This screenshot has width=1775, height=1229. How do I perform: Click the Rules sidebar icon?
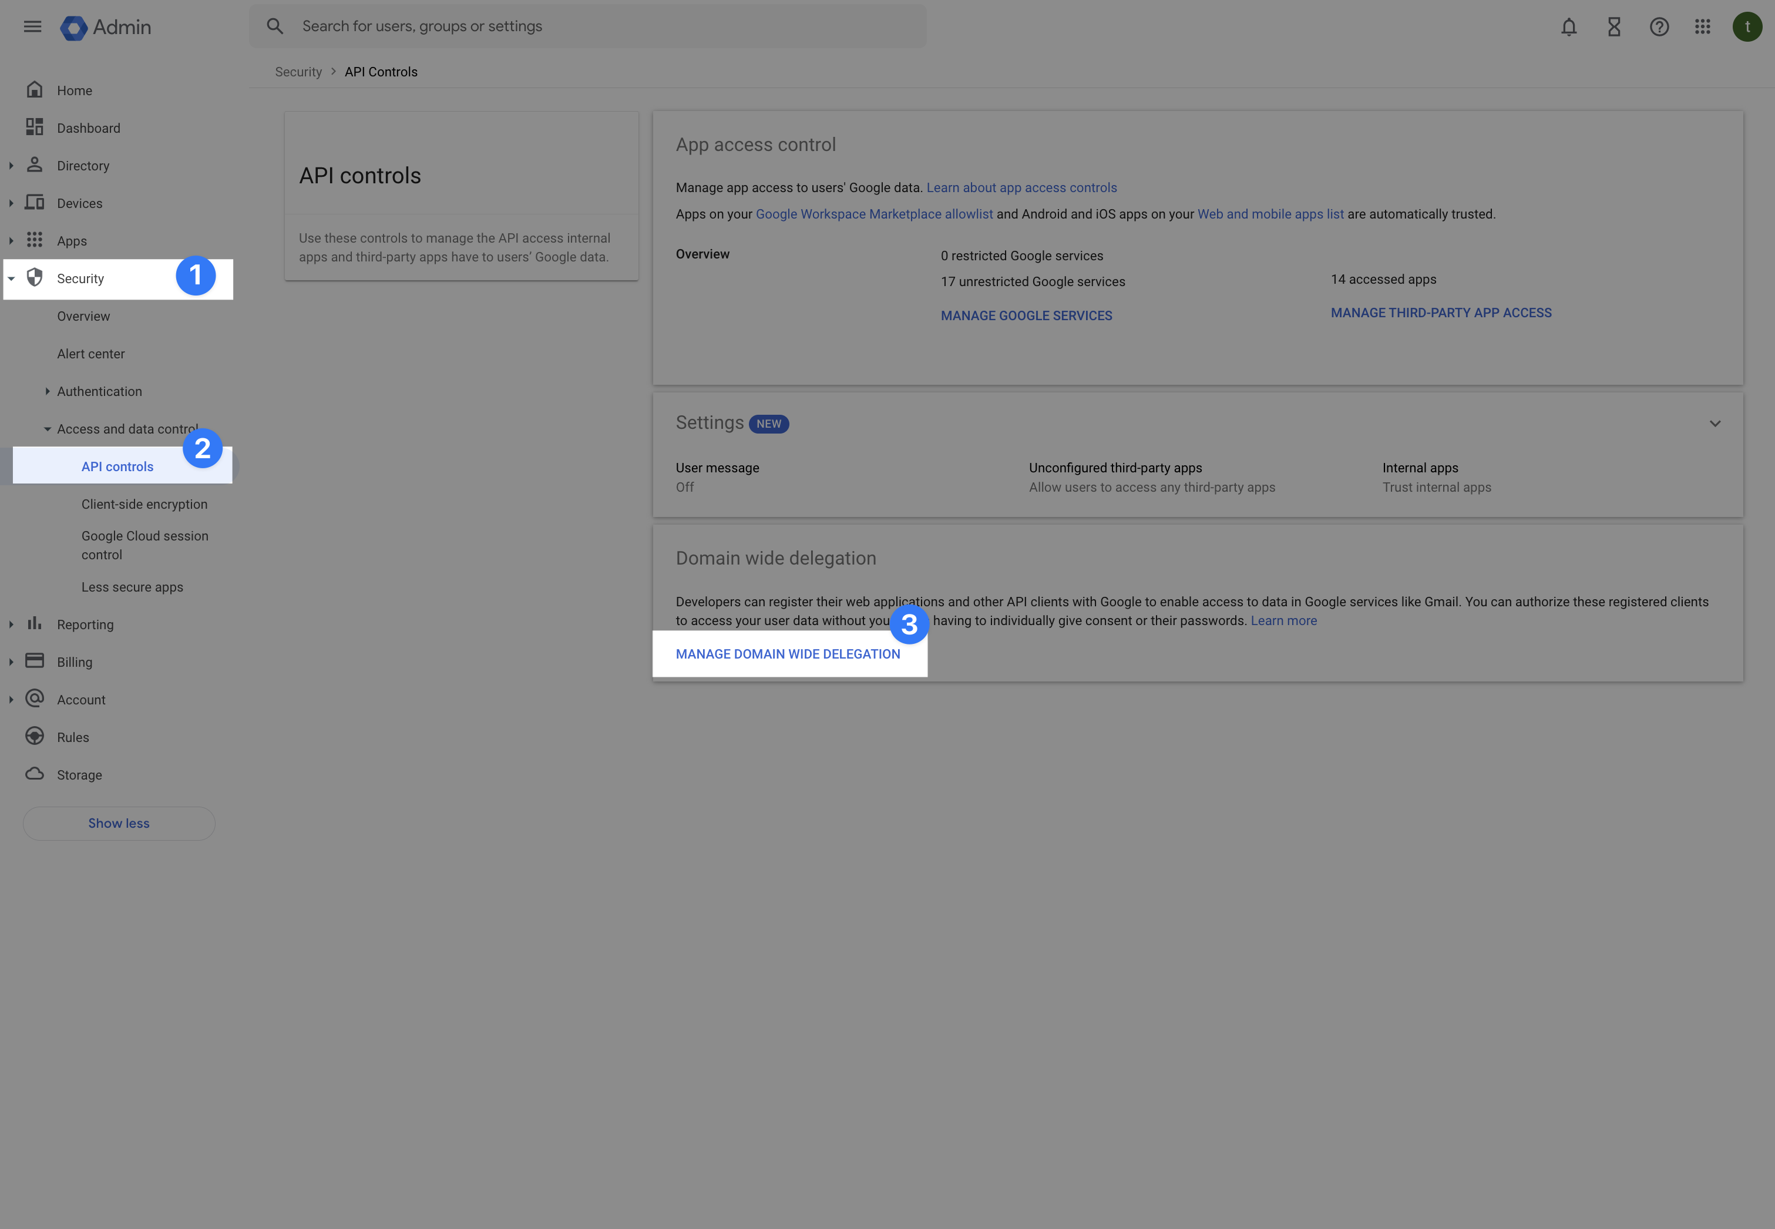pyautogui.click(x=35, y=736)
